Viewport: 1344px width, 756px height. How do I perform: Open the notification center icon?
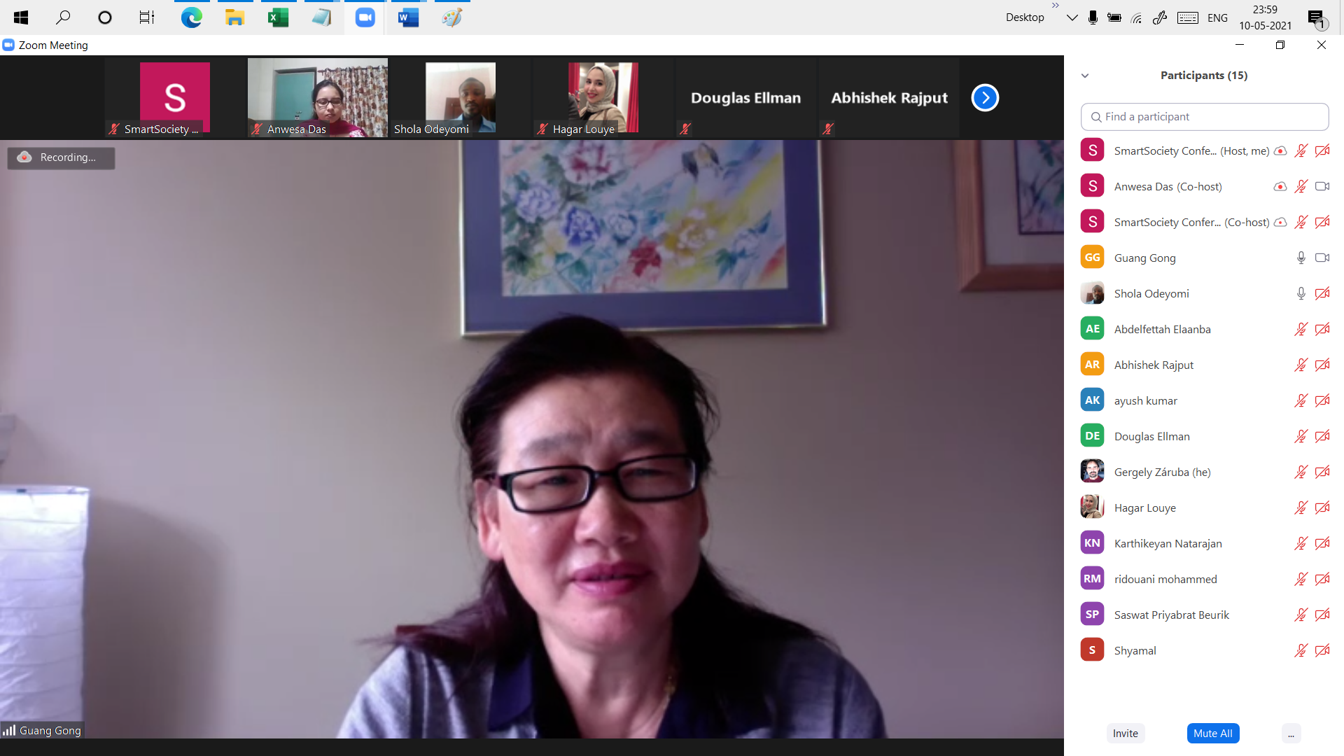1317,18
